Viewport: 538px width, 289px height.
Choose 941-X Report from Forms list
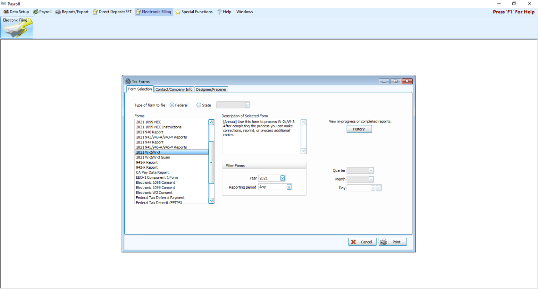pyautogui.click(x=147, y=163)
